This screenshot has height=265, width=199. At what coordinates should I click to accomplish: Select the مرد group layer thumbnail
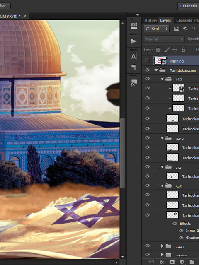(x=172, y=176)
